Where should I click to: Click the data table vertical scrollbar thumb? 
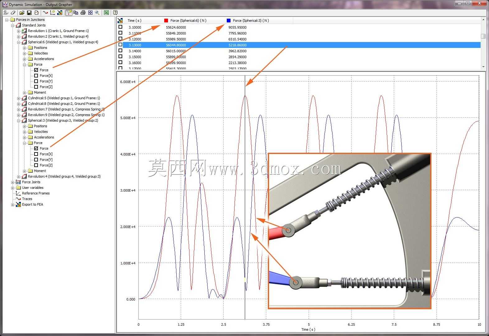[483, 36]
